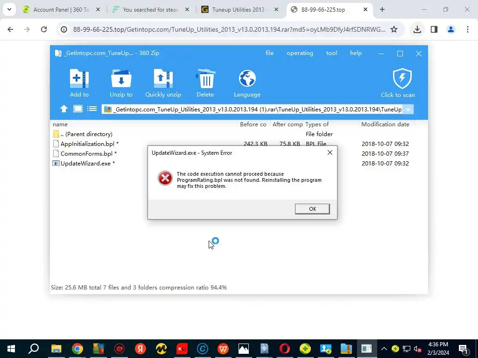Click the muted volume tray icon
The image size is (478, 358).
coord(418,349)
